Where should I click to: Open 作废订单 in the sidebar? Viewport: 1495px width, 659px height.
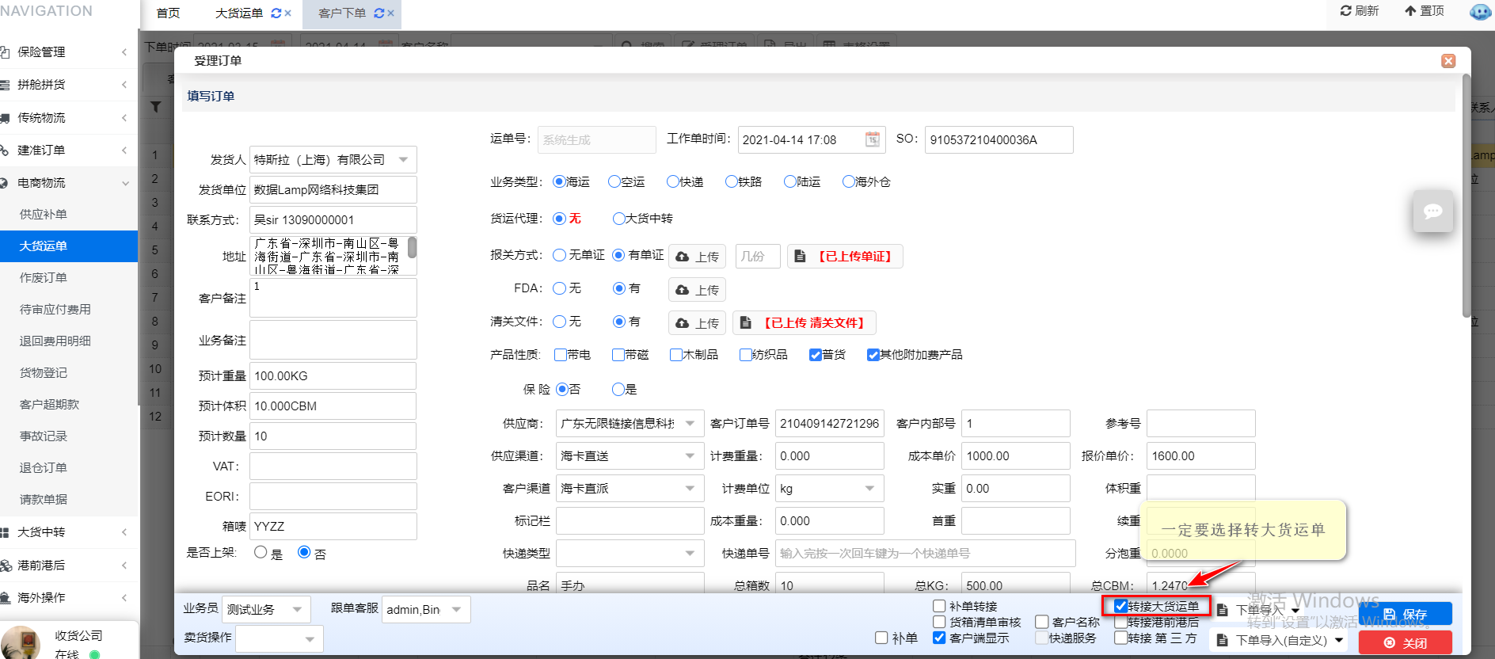pos(44,278)
